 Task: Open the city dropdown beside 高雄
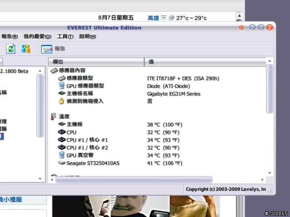click(x=164, y=18)
